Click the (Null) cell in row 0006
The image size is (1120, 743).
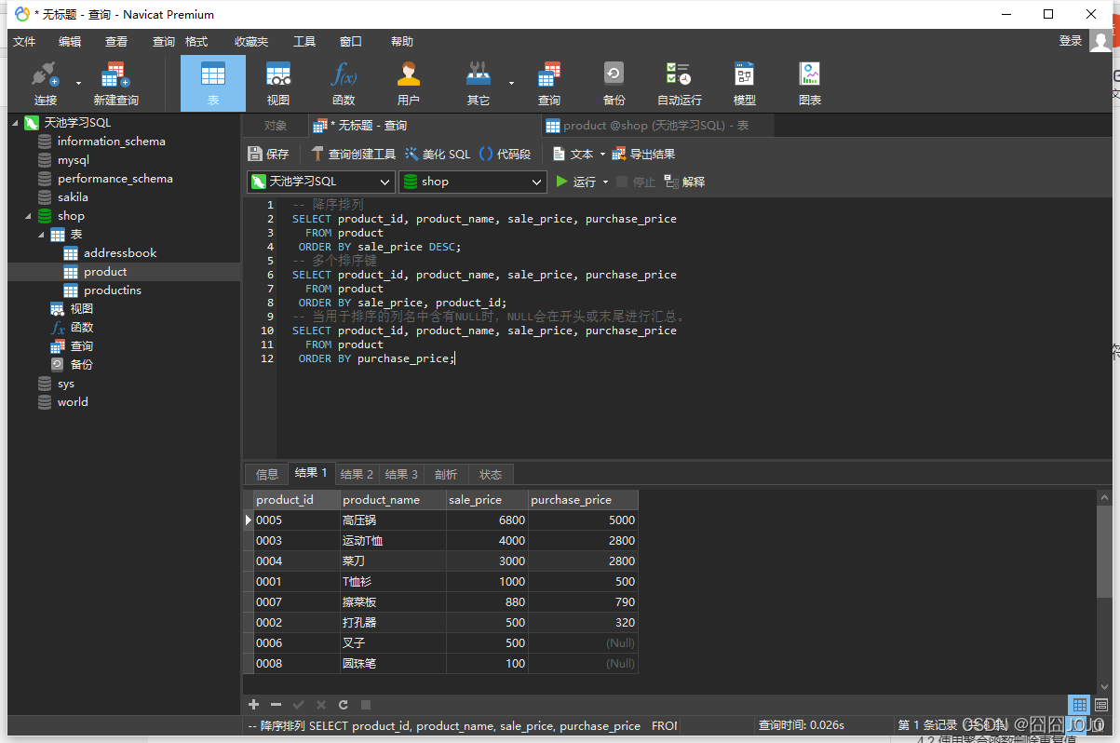[583, 643]
